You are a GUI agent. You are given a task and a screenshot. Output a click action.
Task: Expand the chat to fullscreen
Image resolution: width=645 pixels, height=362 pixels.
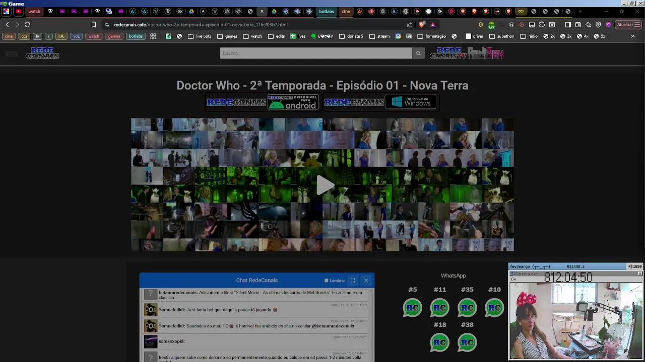pyautogui.click(x=353, y=281)
